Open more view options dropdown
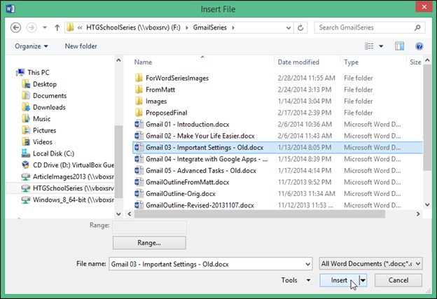This screenshot has width=437, height=299. [381, 46]
